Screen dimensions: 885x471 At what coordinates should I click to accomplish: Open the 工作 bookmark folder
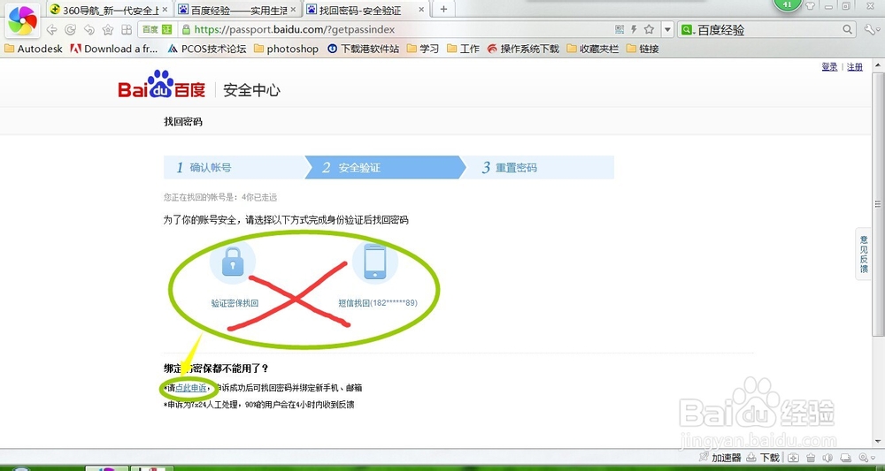click(463, 49)
